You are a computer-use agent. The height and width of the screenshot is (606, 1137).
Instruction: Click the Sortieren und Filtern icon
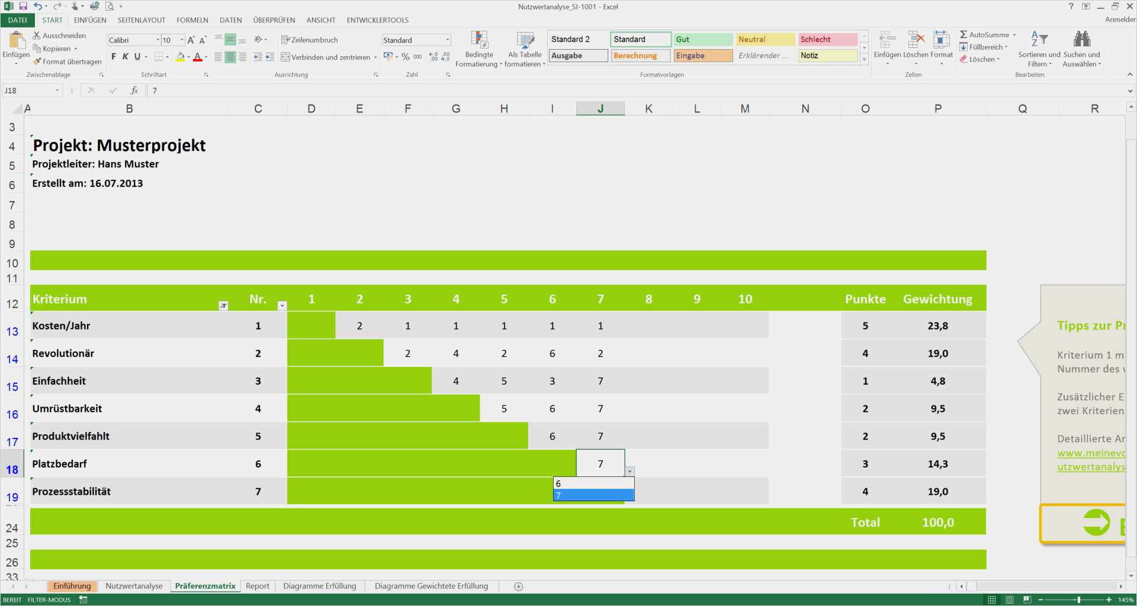[x=1039, y=40]
